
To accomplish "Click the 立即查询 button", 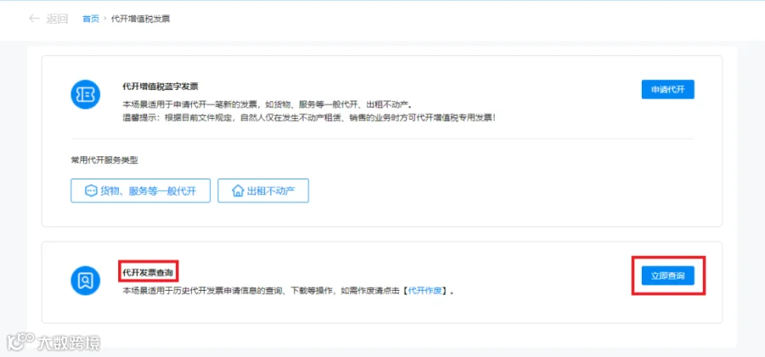I will coord(667,275).
